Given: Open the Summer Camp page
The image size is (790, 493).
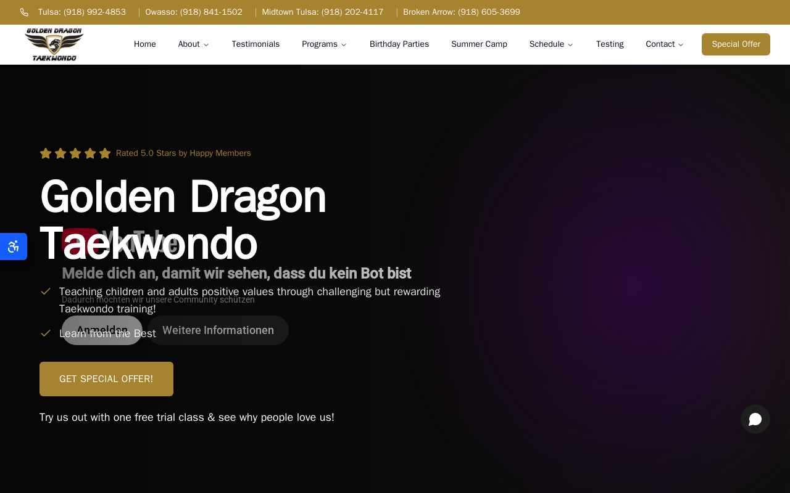Looking at the screenshot, I should coord(479,44).
